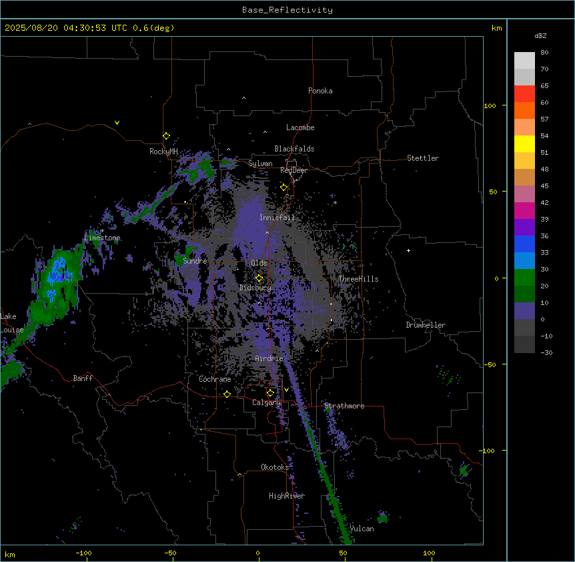Click the dBZ legend heading
The width and height of the screenshot is (575, 562).
(x=540, y=35)
